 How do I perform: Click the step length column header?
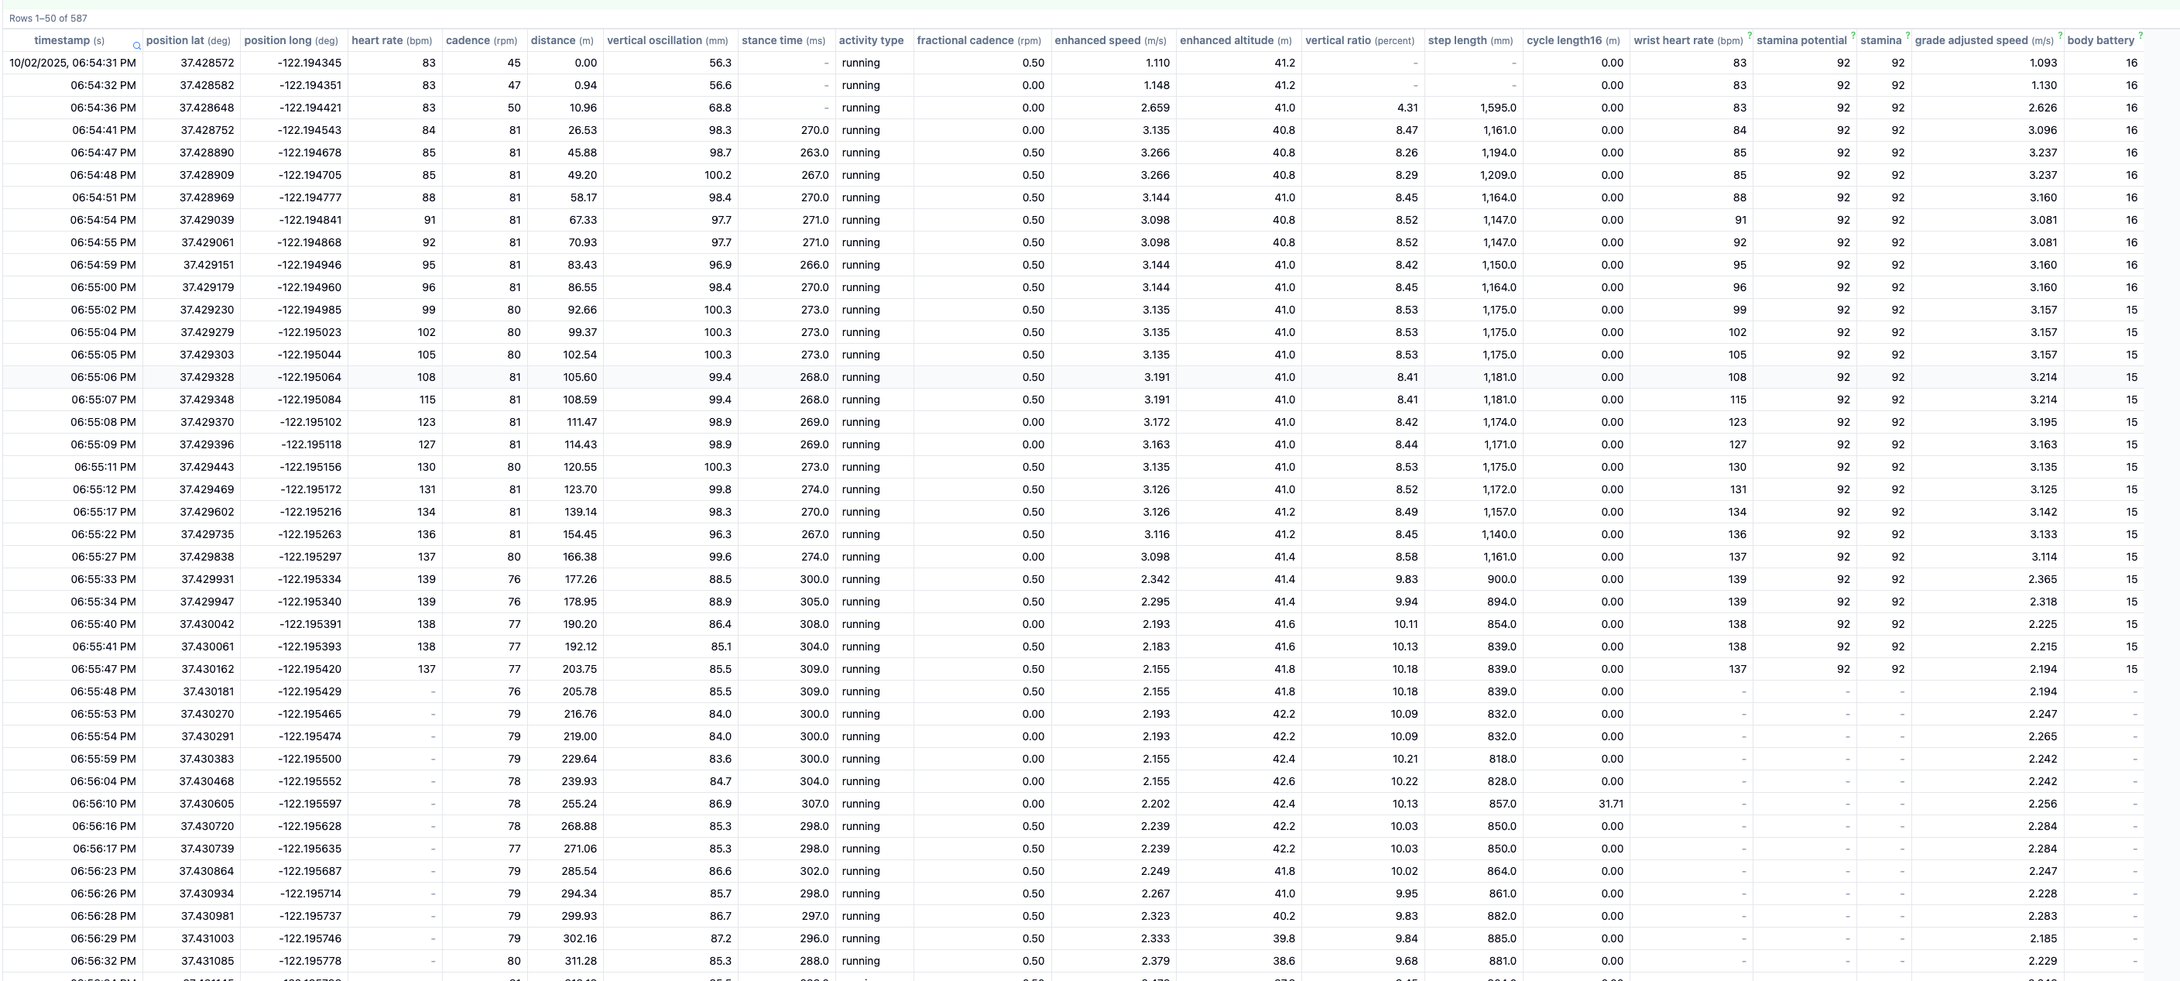(x=1470, y=40)
